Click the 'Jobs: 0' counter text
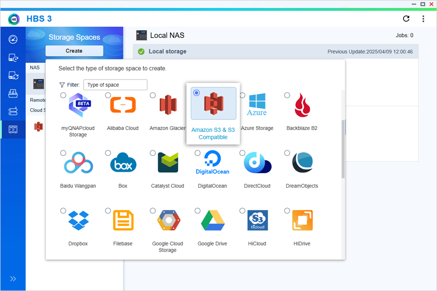This screenshot has width=437, height=291. tap(404, 35)
